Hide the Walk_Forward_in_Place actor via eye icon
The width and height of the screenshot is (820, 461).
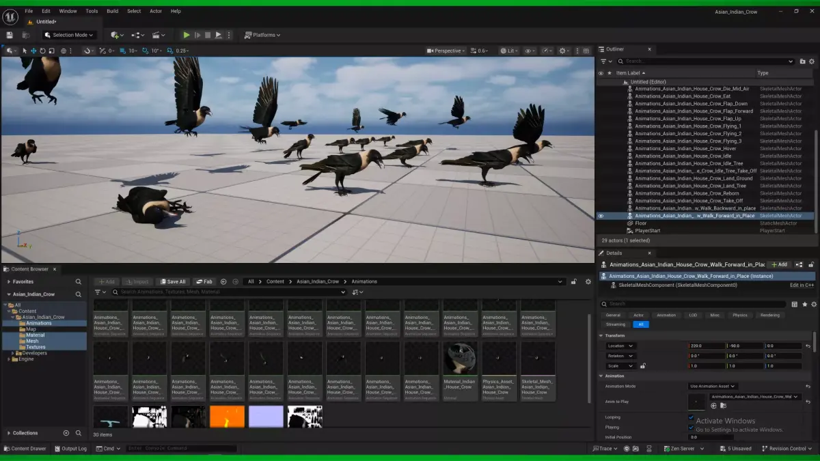click(601, 216)
